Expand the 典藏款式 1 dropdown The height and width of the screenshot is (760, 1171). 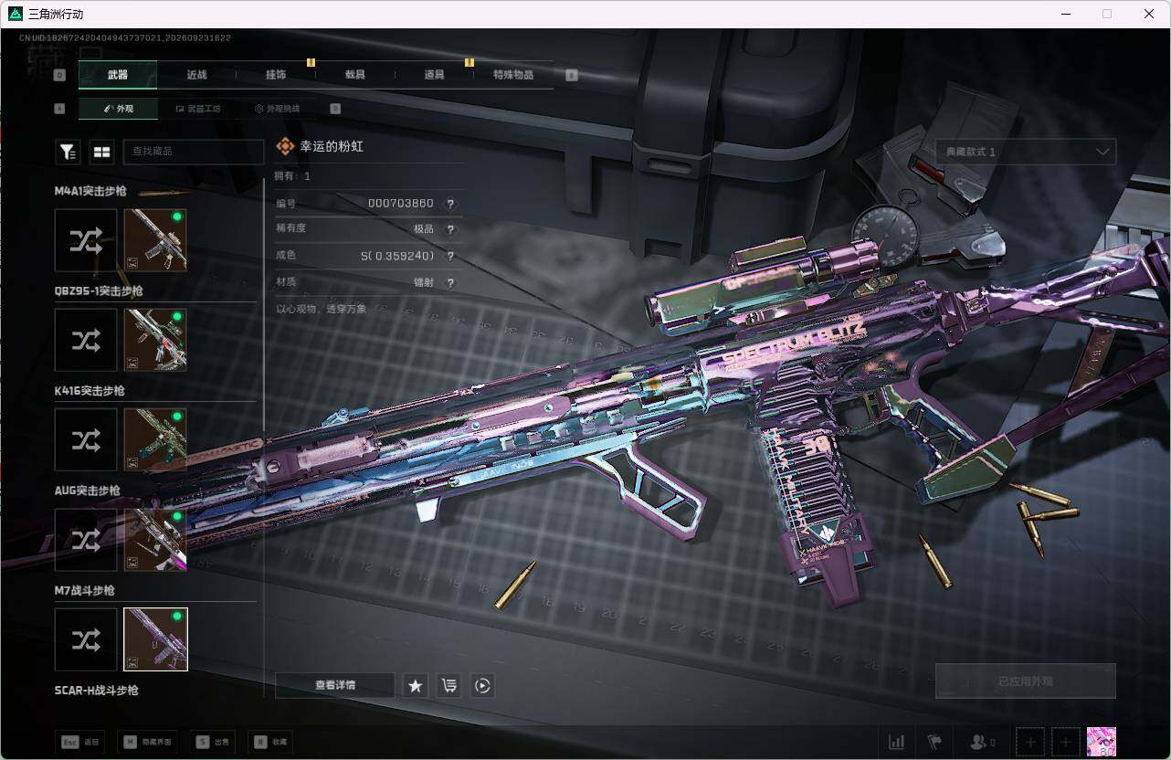click(x=1026, y=152)
